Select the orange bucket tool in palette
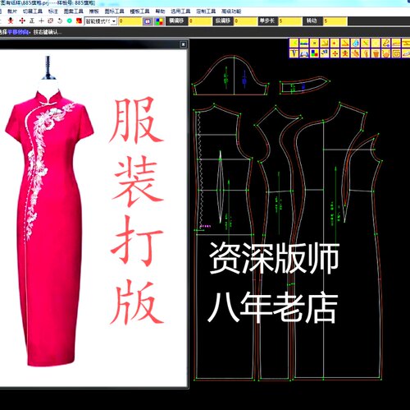The width and height of the screenshot is (410, 410). point(376,53)
